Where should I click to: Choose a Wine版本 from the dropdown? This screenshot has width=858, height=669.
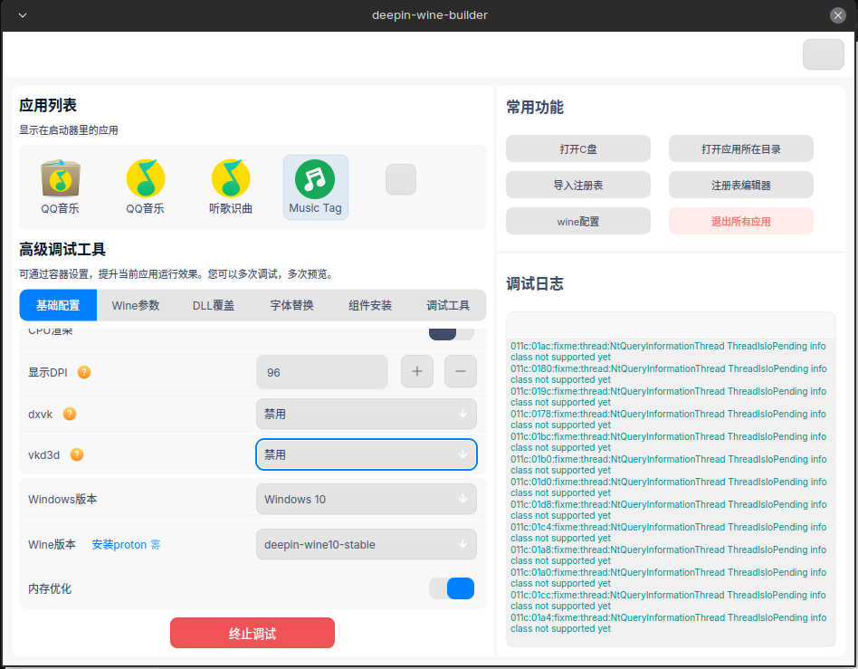click(x=366, y=544)
